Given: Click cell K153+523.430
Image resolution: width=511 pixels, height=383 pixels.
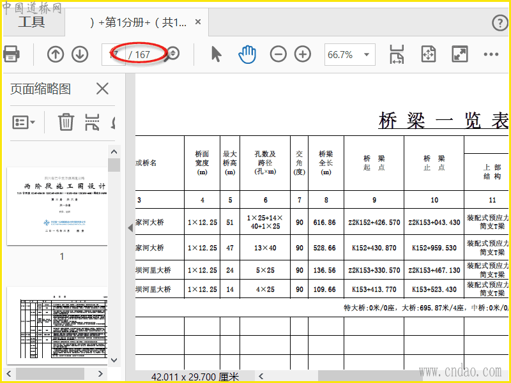Looking at the screenshot, I should [x=434, y=289].
